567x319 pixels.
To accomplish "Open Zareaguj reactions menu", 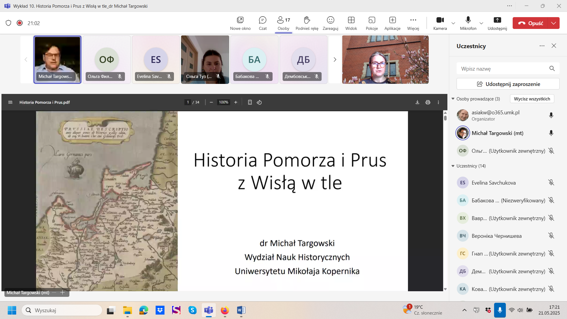I will click(330, 23).
